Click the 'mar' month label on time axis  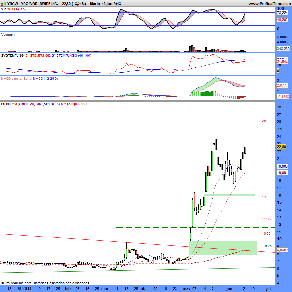pyautogui.click(x=105, y=289)
